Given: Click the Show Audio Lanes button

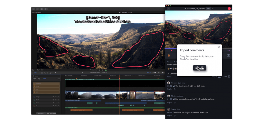Looking at the screenshot, I should point(51,113).
